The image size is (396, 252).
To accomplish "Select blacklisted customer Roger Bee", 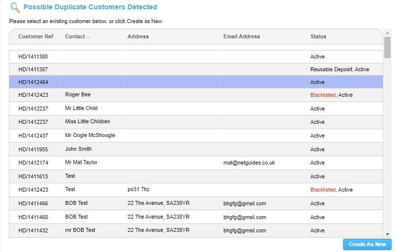I will [78, 95].
